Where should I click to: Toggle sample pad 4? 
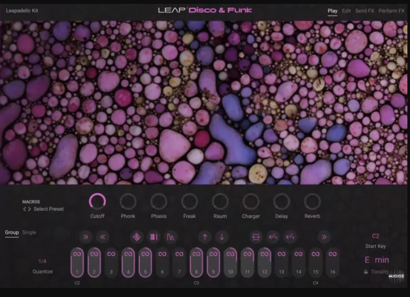click(128, 262)
